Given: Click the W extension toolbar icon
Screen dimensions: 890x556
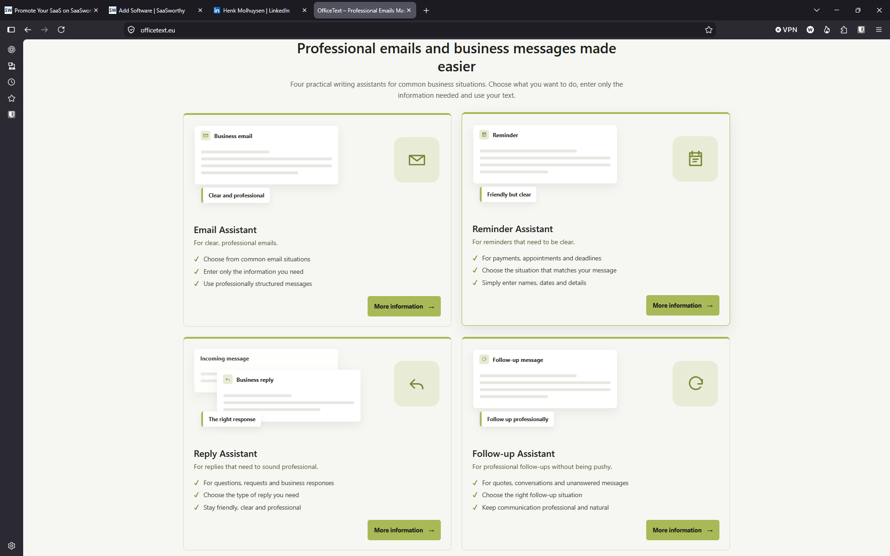Looking at the screenshot, I should pyautogui.click(x=810, y=30).
